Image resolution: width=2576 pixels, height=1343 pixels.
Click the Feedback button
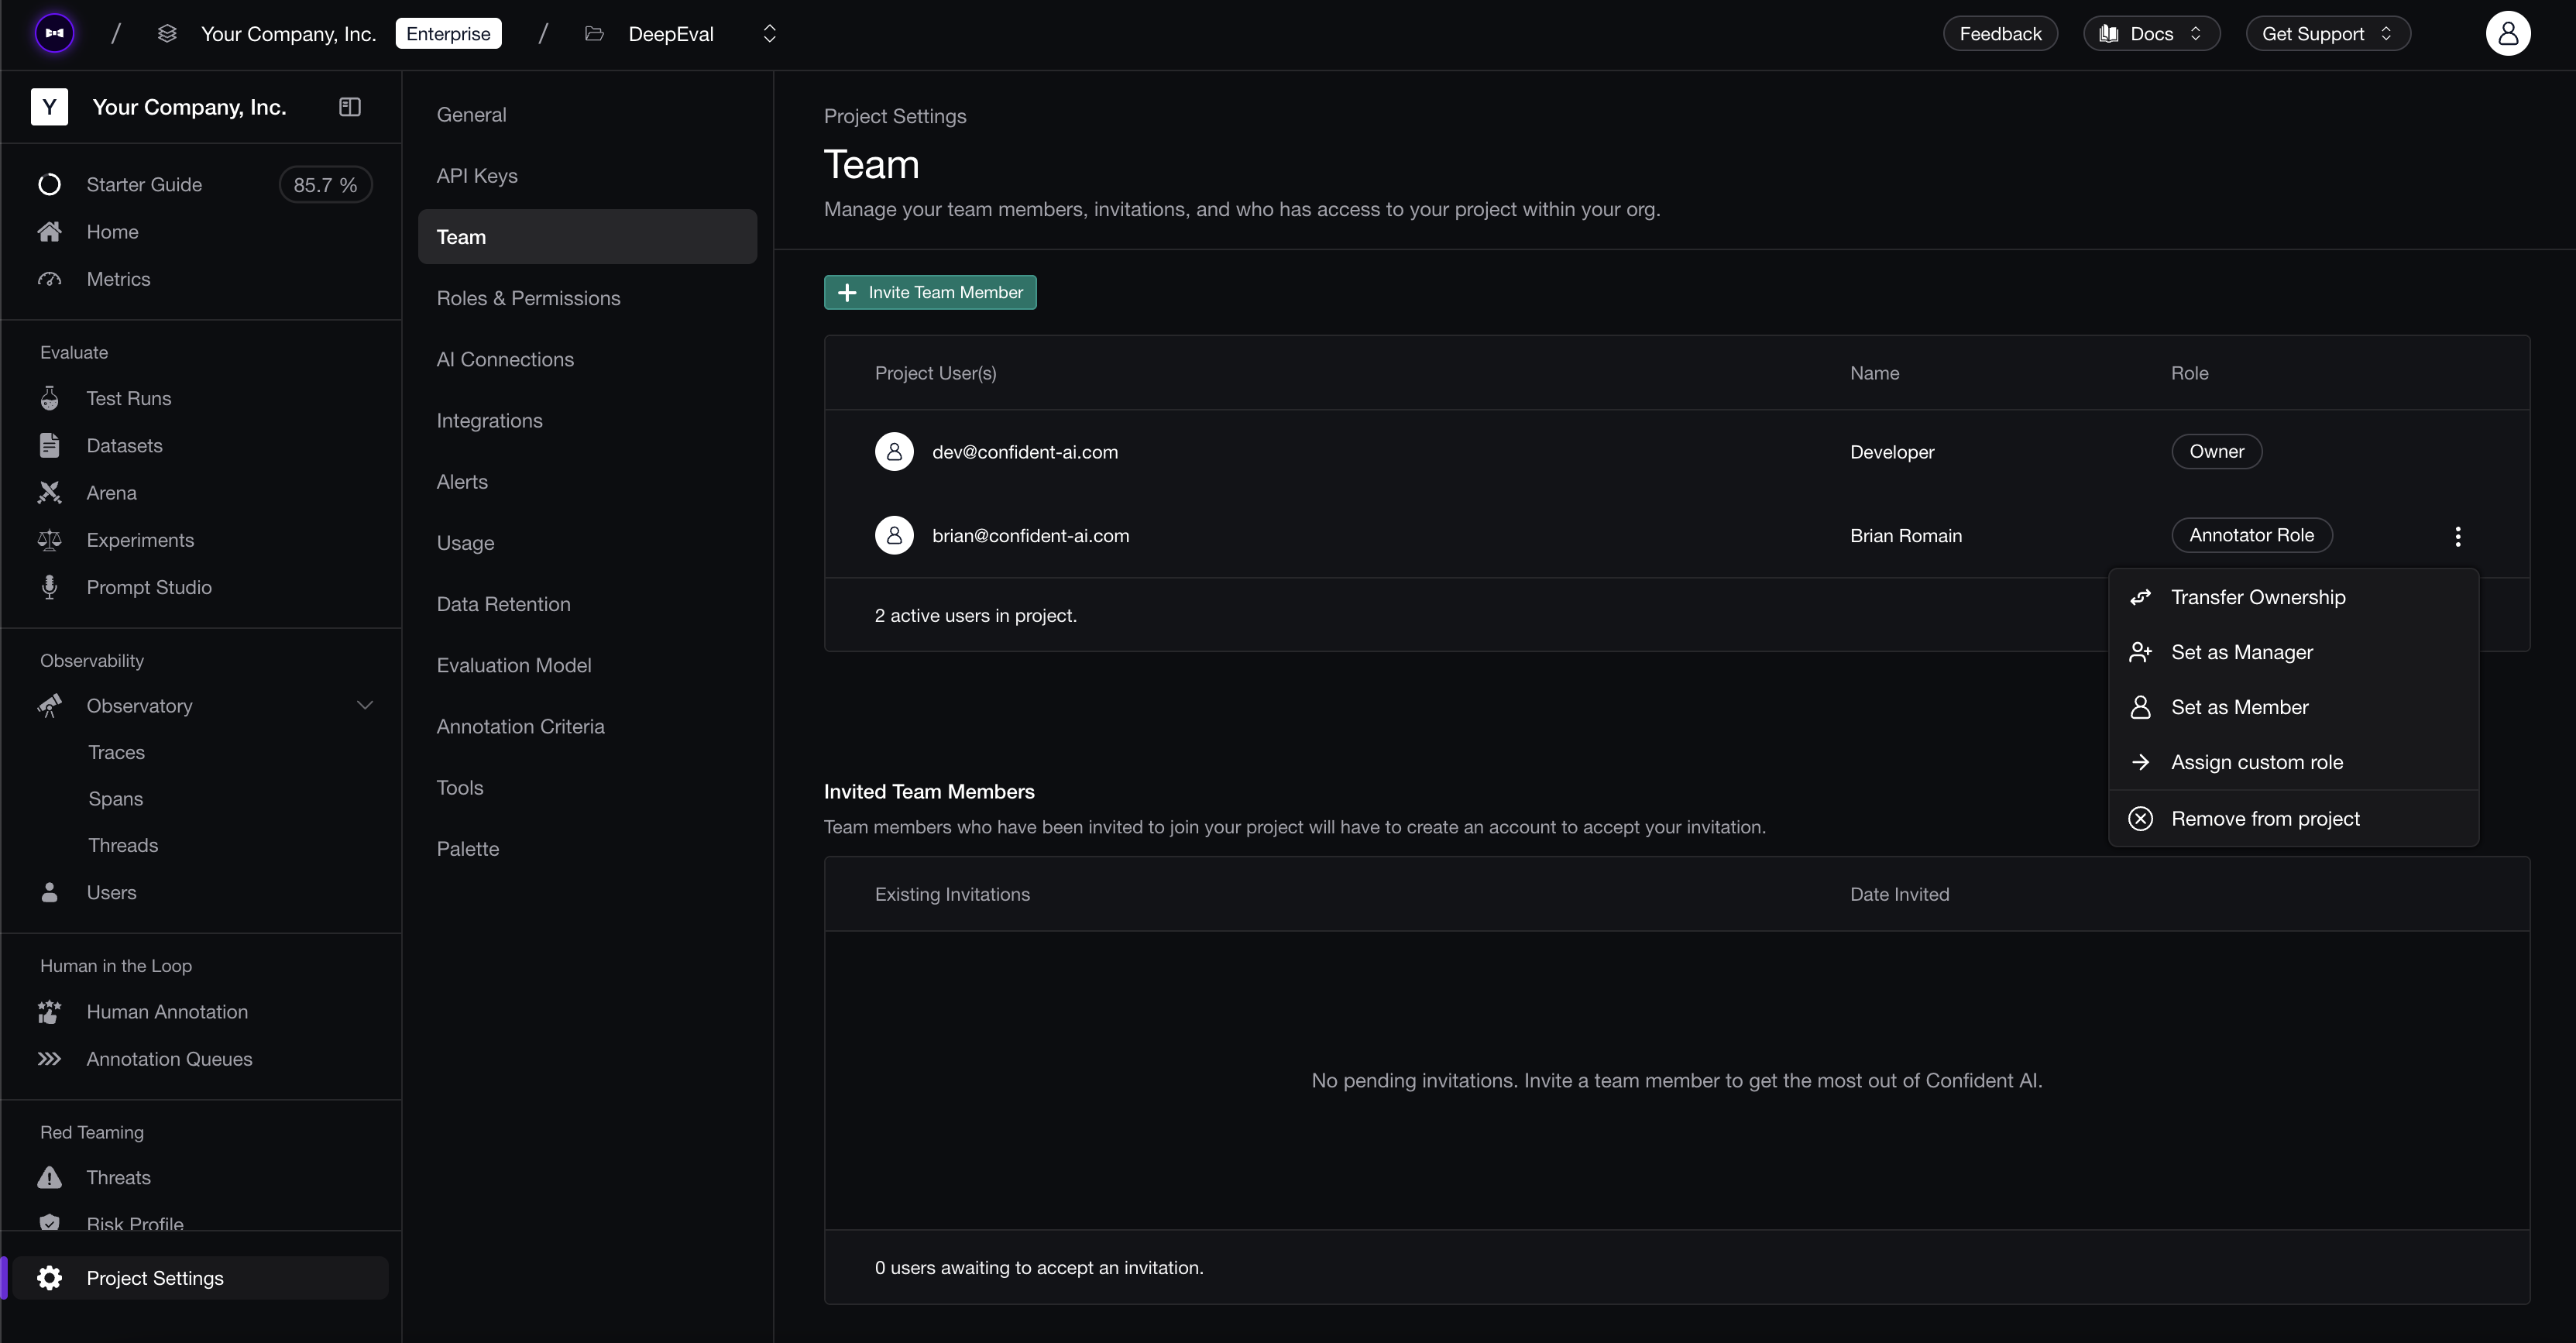pyautogui.click(x=2000, y=34)
